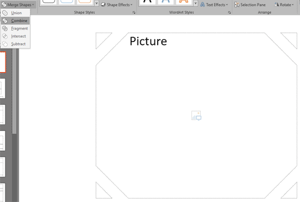Apply the orange outline shape style
Screen dimensions: 300x202
tap(85, 2)
